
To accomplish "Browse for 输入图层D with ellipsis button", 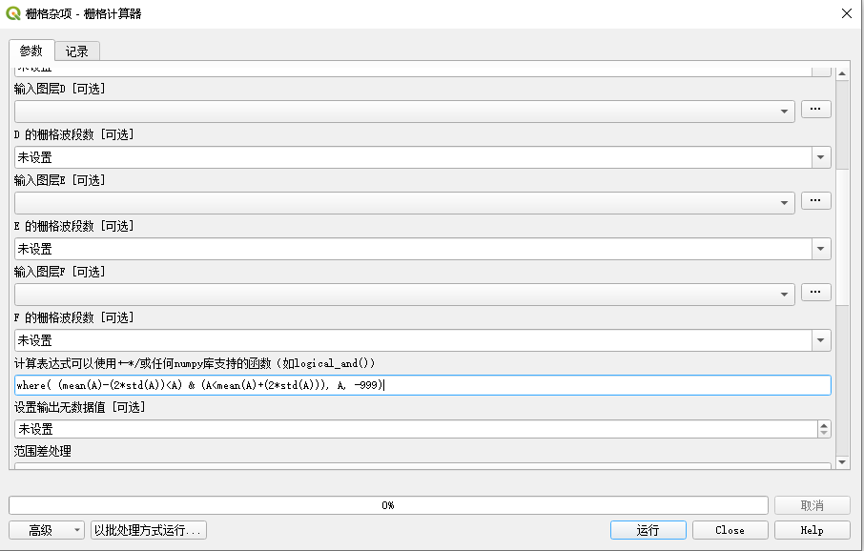I will tap(815, 109).
